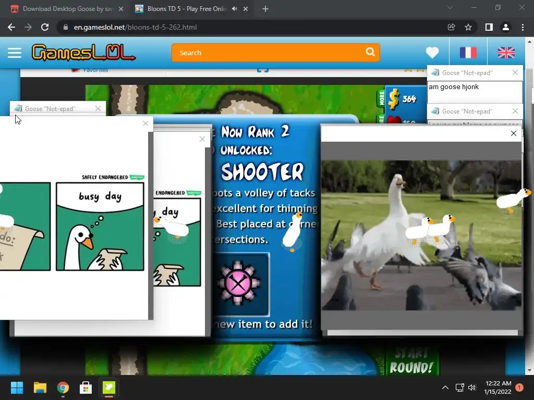Open File Explorer from taskbar

point(40,387)
